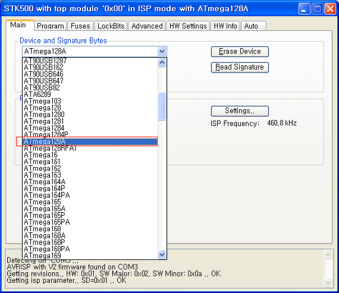Choose ATmega165A from the list

(x=90, y=209)
